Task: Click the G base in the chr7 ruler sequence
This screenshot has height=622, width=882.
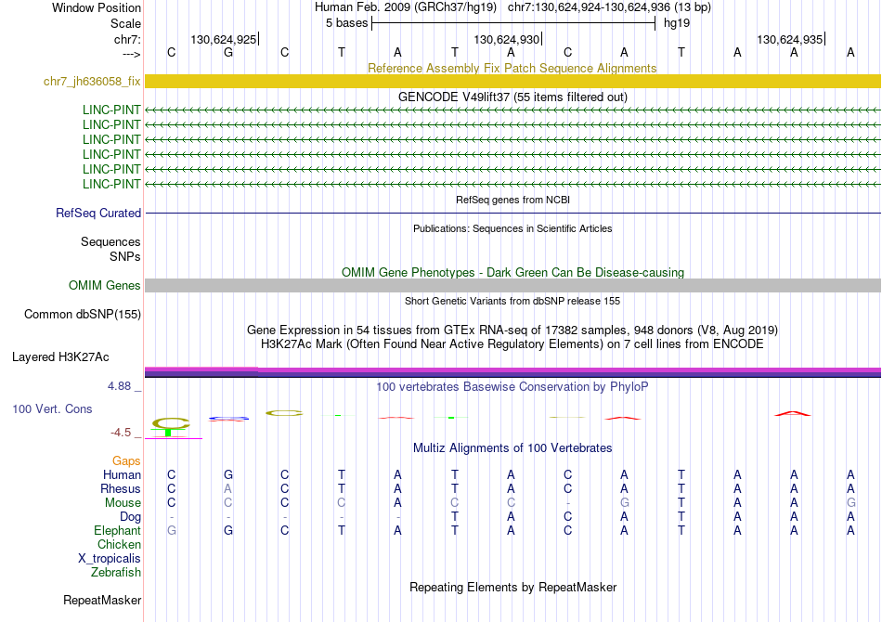Action: point(227,52)
